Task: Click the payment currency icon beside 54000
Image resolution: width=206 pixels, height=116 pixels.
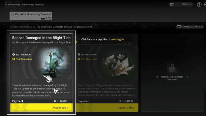Action: pyautogui.click(x=121, y=101)
